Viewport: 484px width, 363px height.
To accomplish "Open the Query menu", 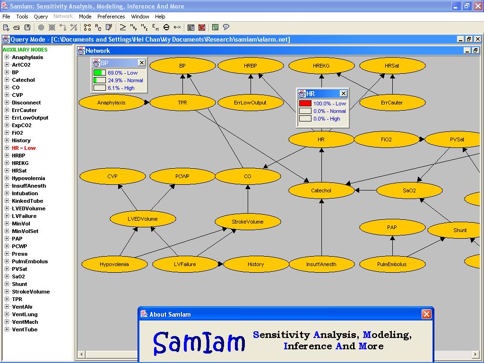I will click(41, 17).
